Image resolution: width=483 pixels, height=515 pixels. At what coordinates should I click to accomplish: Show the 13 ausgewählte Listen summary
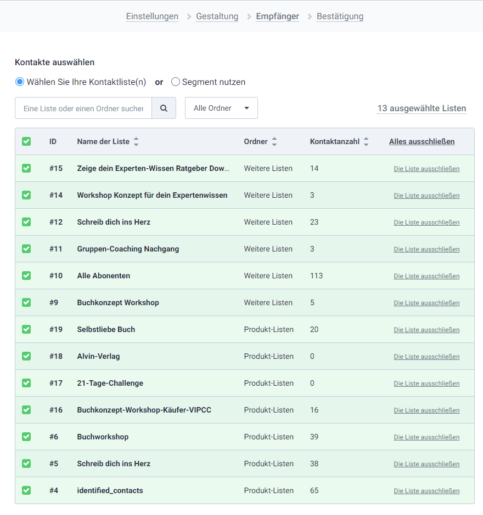pyautogui.click(x=422, y=108)
